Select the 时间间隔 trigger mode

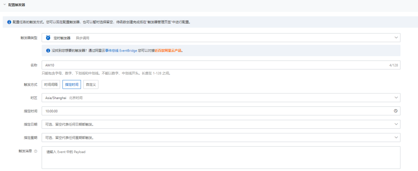pos(51,84)
